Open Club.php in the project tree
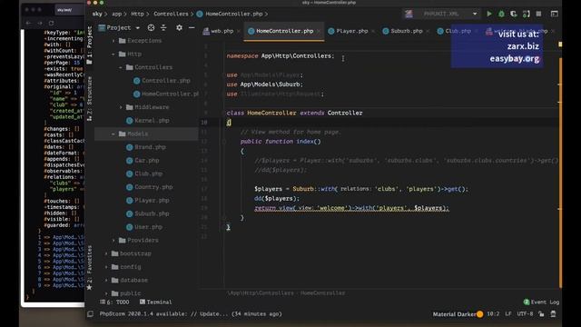Image resolution: width=581 pixels, height=327 pixels. tap(143, 173)
